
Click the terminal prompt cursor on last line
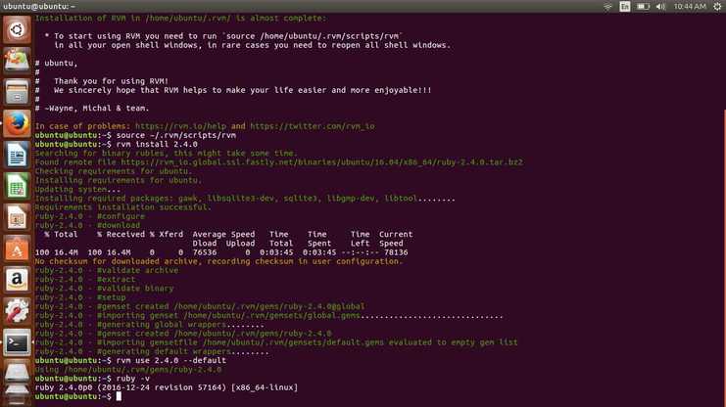[x=119, y=396]
